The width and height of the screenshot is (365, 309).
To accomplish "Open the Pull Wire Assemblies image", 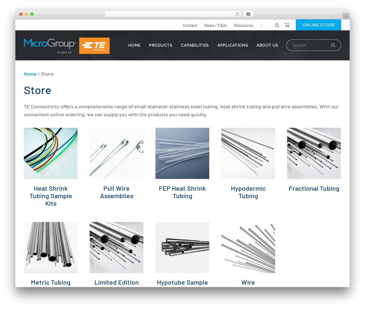I will [117, 153].
